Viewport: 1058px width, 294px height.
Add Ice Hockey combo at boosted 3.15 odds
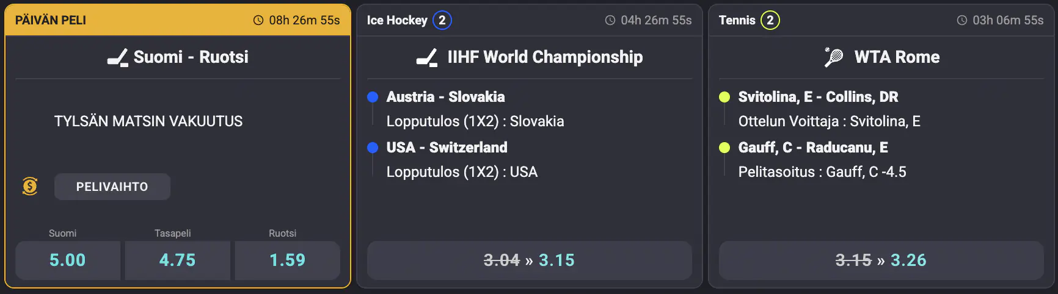tap(529, 260)
